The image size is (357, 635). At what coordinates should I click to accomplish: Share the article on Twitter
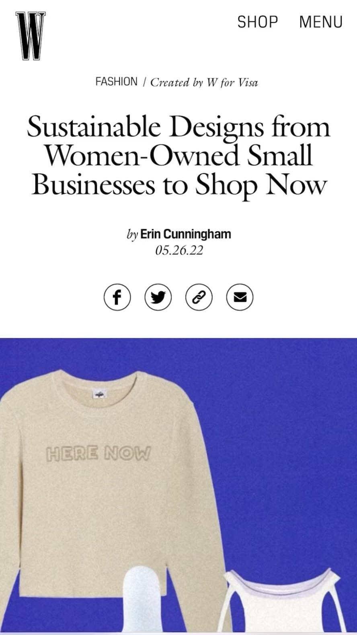(x=158, y=297)
